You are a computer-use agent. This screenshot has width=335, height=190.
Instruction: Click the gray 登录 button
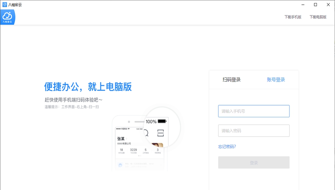[254, 163]
